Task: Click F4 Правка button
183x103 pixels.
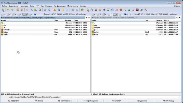Action: tap(39, 101)
